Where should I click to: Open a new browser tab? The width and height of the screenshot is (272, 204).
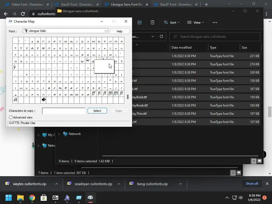click(206, 5)
